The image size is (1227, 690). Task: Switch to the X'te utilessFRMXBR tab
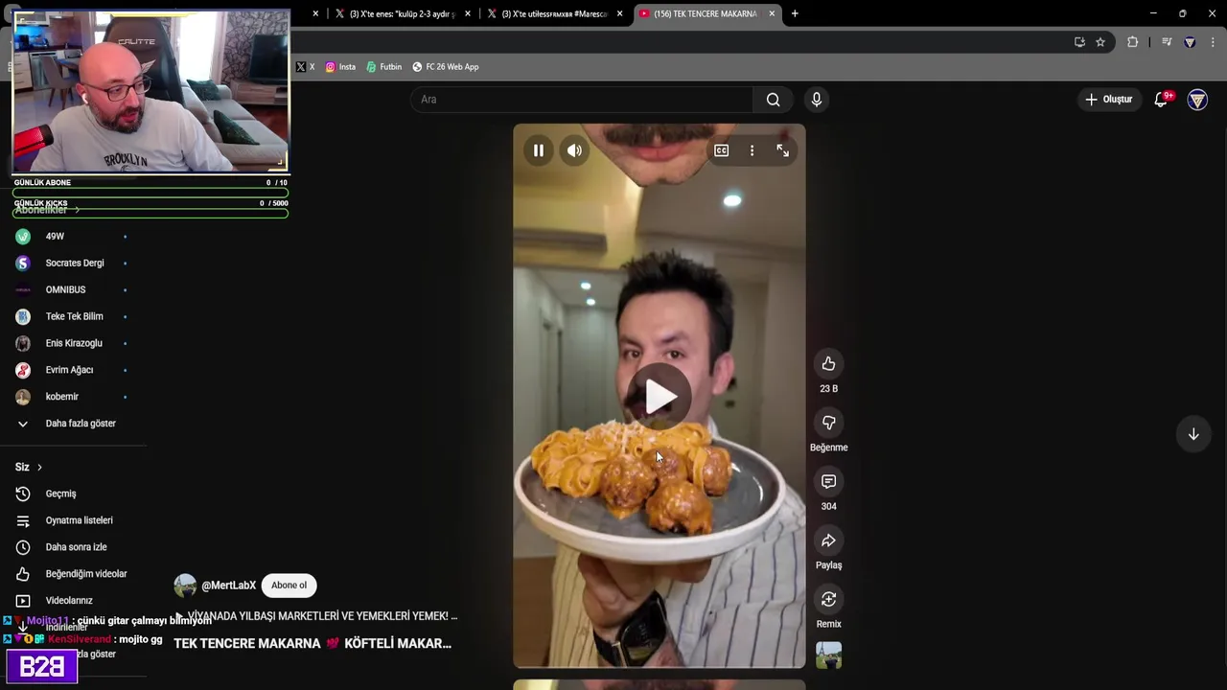tap(555, 13)
